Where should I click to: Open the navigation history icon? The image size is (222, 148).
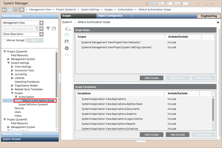(15, 9)
